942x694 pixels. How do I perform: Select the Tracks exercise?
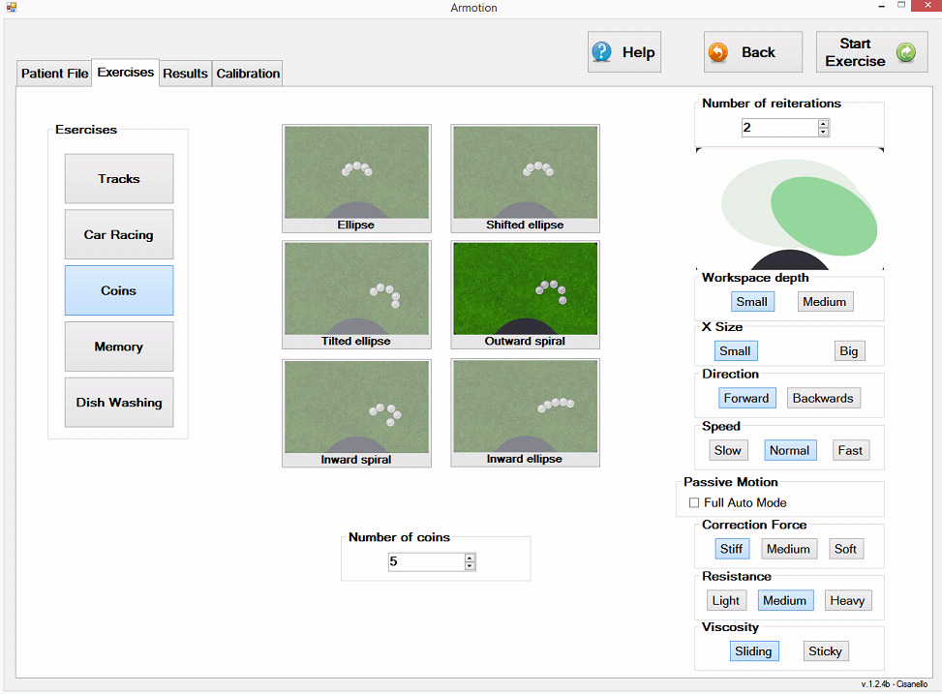[119, 178]
